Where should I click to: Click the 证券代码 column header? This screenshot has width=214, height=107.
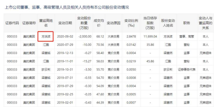coord(12,23)
